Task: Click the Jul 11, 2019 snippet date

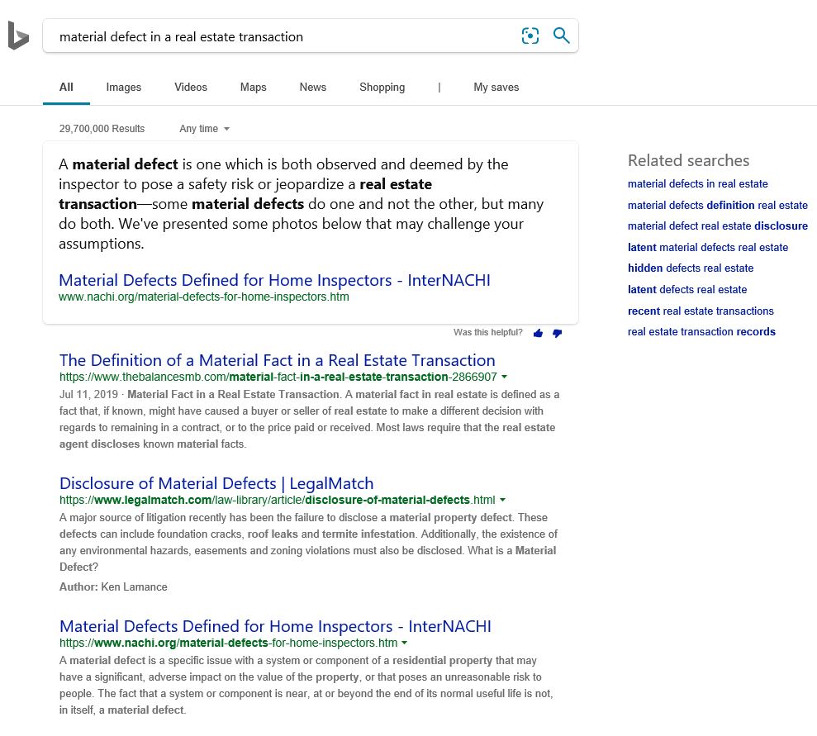Action: pyautogui.click(x=88, y=394)
